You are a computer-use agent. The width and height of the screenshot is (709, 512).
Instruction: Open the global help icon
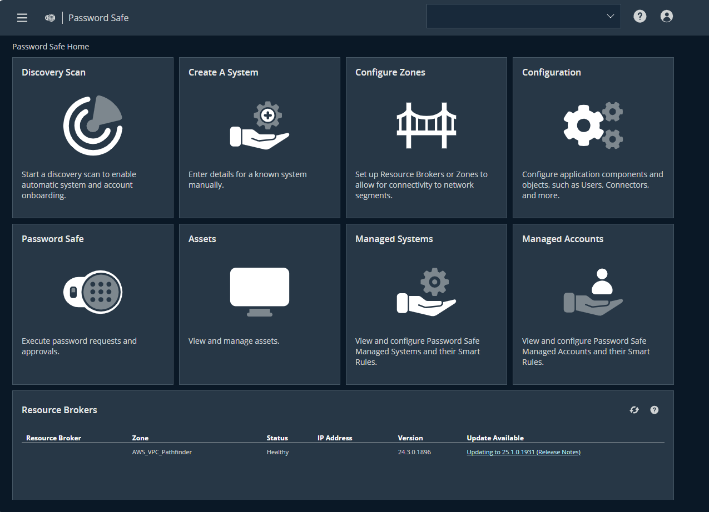639,16
